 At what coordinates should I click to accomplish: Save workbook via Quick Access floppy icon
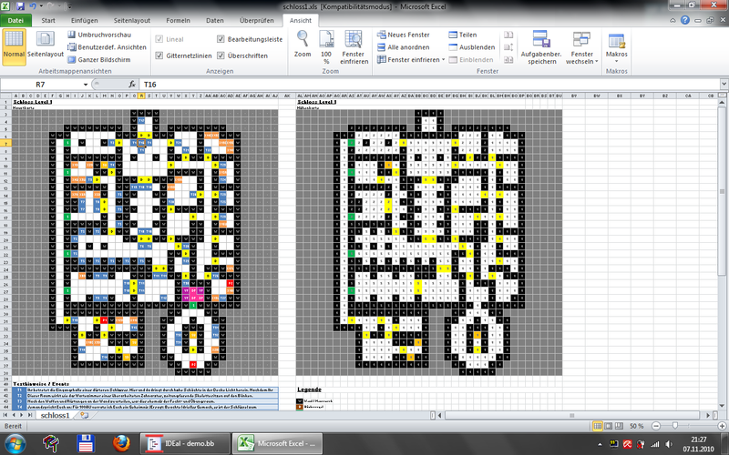tap(20, 6)
